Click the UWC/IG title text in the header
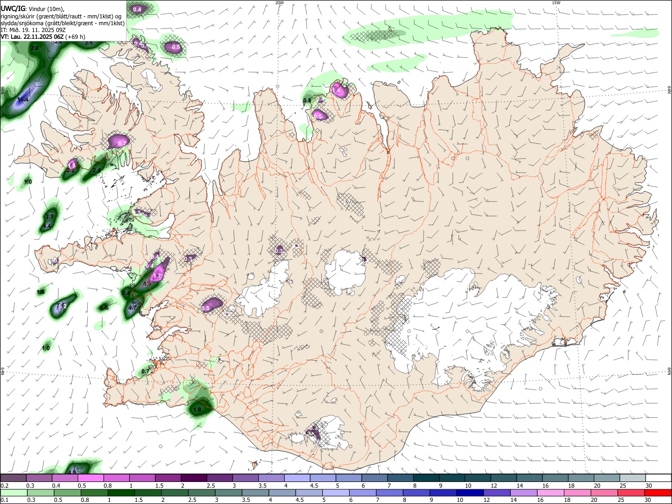672x504 pixels. coord(13,8)
